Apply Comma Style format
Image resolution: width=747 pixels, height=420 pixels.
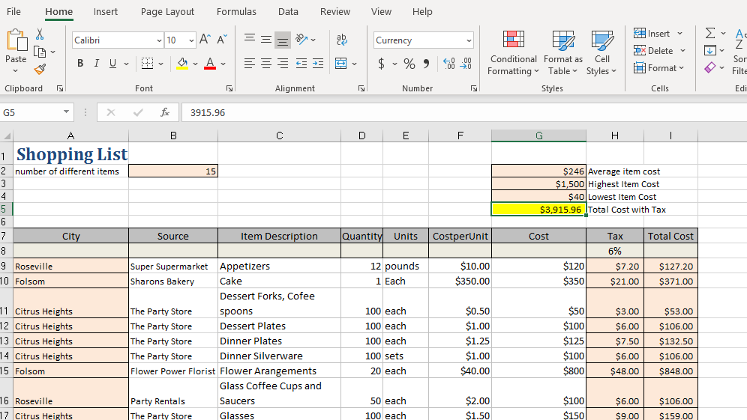click(x=427, y=64)
